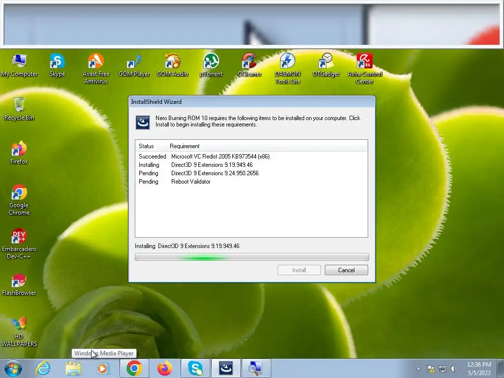Cancel the Nero requirements installation
504x378 pixels.
(346, 270)
